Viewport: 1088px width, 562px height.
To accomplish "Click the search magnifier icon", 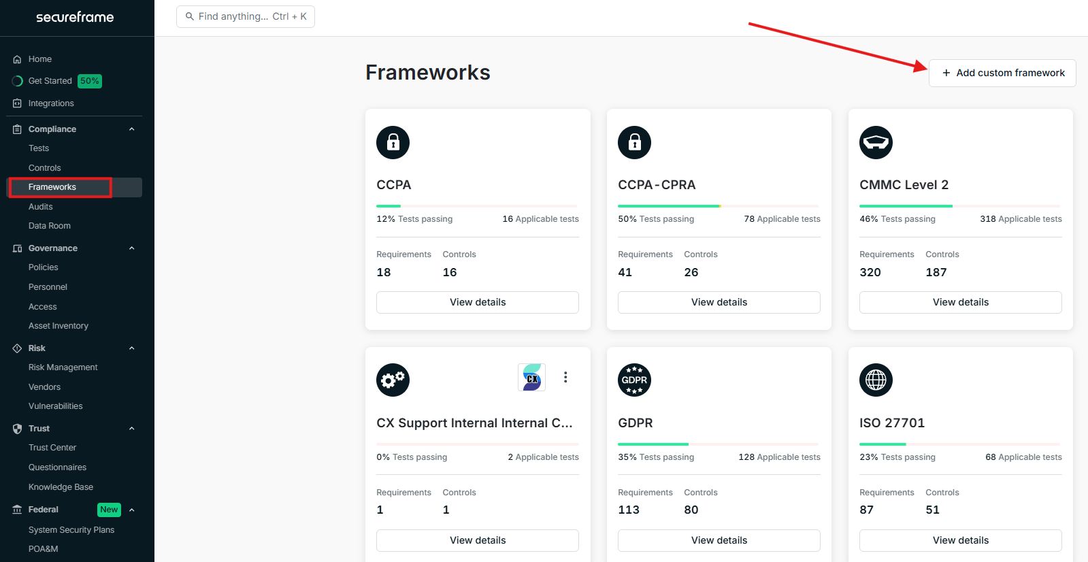I will [x=190, y=16].
